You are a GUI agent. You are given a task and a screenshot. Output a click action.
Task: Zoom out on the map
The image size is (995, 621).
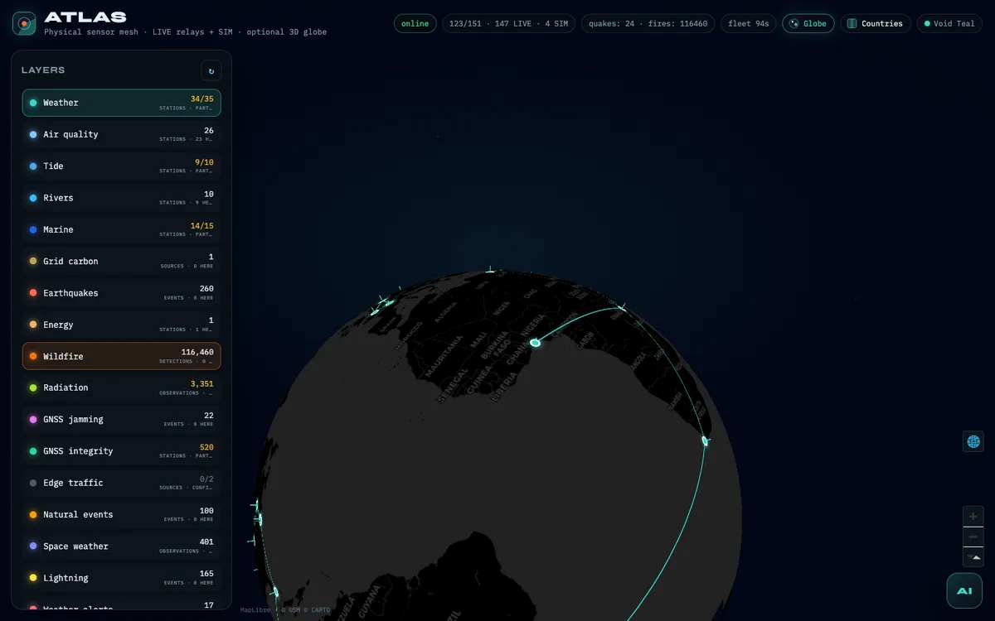(973, 537)
